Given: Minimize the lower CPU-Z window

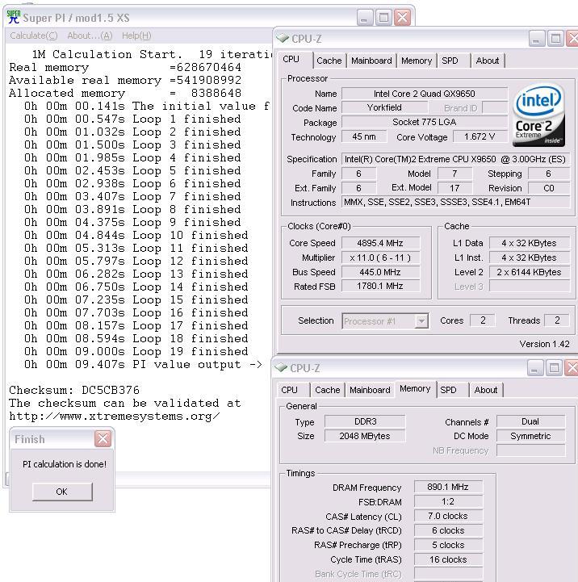Looking at the screenshot, I should 535,368.
